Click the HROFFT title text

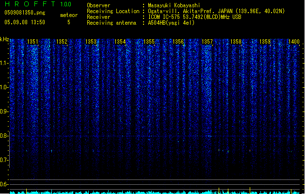click(x=30, y=4)
